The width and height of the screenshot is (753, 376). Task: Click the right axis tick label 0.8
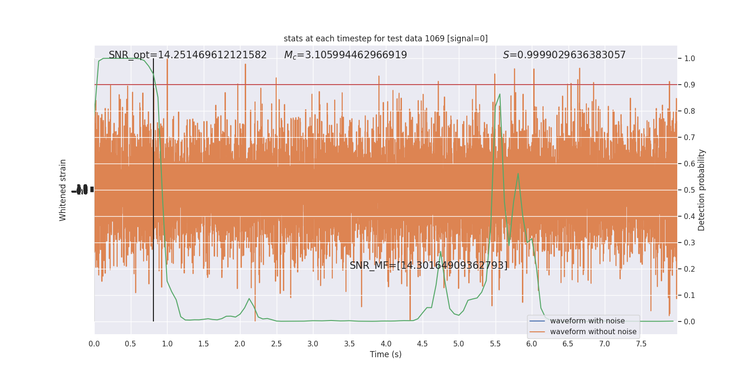(689, 111)
